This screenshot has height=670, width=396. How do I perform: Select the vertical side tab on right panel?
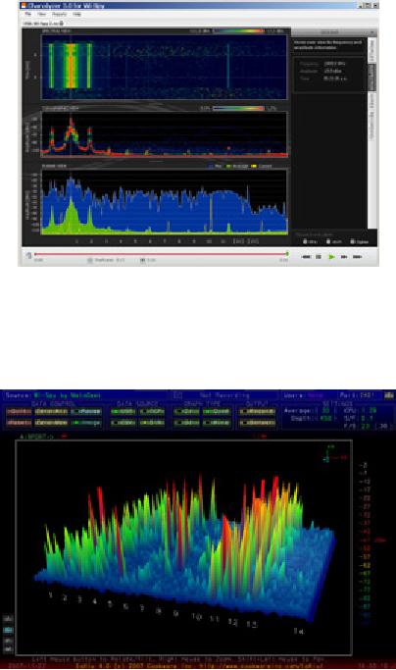click(371, 77)
